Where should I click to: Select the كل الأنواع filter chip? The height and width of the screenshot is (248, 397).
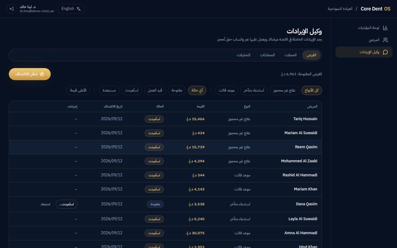(312, 90)
